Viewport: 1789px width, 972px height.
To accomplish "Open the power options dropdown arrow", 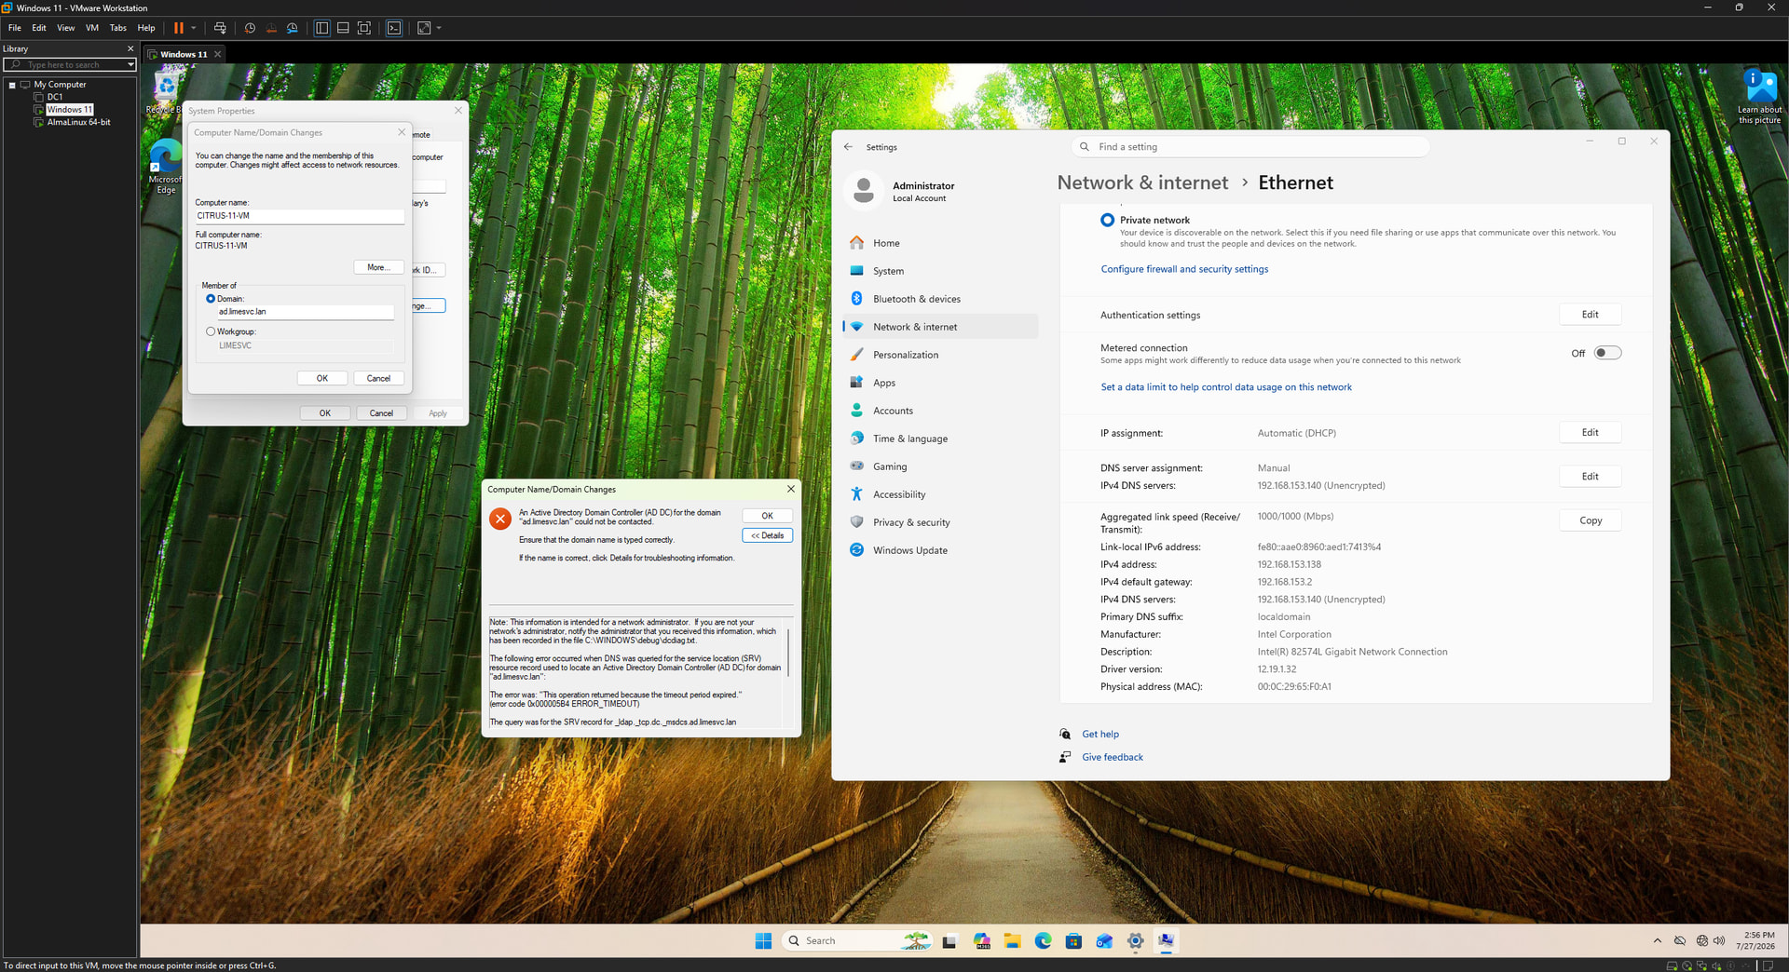I will point(194,28).
